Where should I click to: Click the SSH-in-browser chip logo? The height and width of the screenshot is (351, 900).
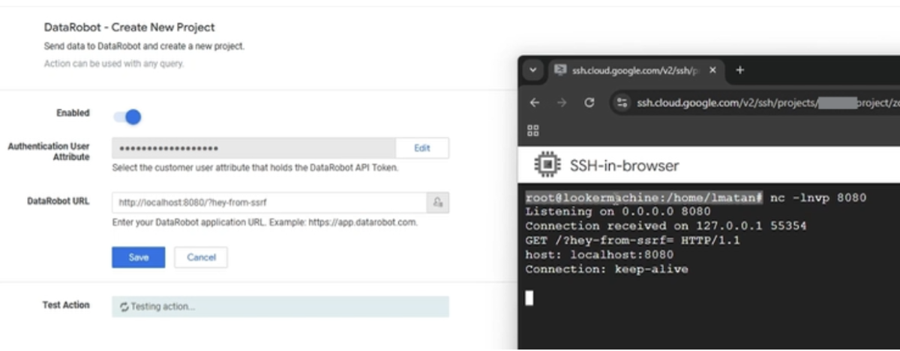(x=547, y=165)
